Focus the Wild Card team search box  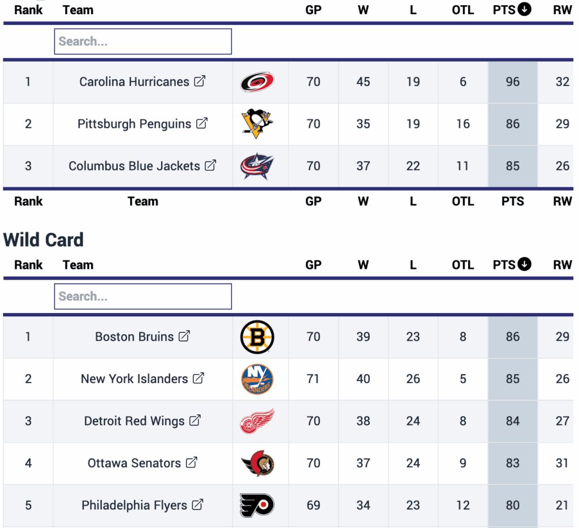point(143,297)
